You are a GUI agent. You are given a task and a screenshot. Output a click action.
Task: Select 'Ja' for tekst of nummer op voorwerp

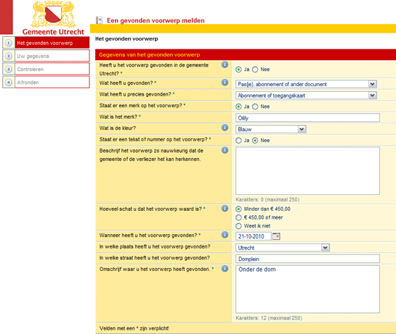click(x=238, y=141)
